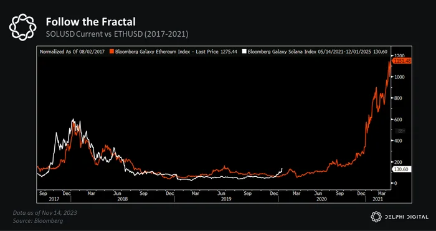This screenshot has width=436, height=231.
Task: Click the white 130.60 price tag
Action: [x=402, y=169]
